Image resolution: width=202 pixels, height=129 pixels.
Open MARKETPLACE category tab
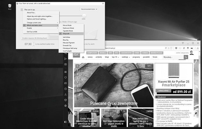click(x=156, y=53)
